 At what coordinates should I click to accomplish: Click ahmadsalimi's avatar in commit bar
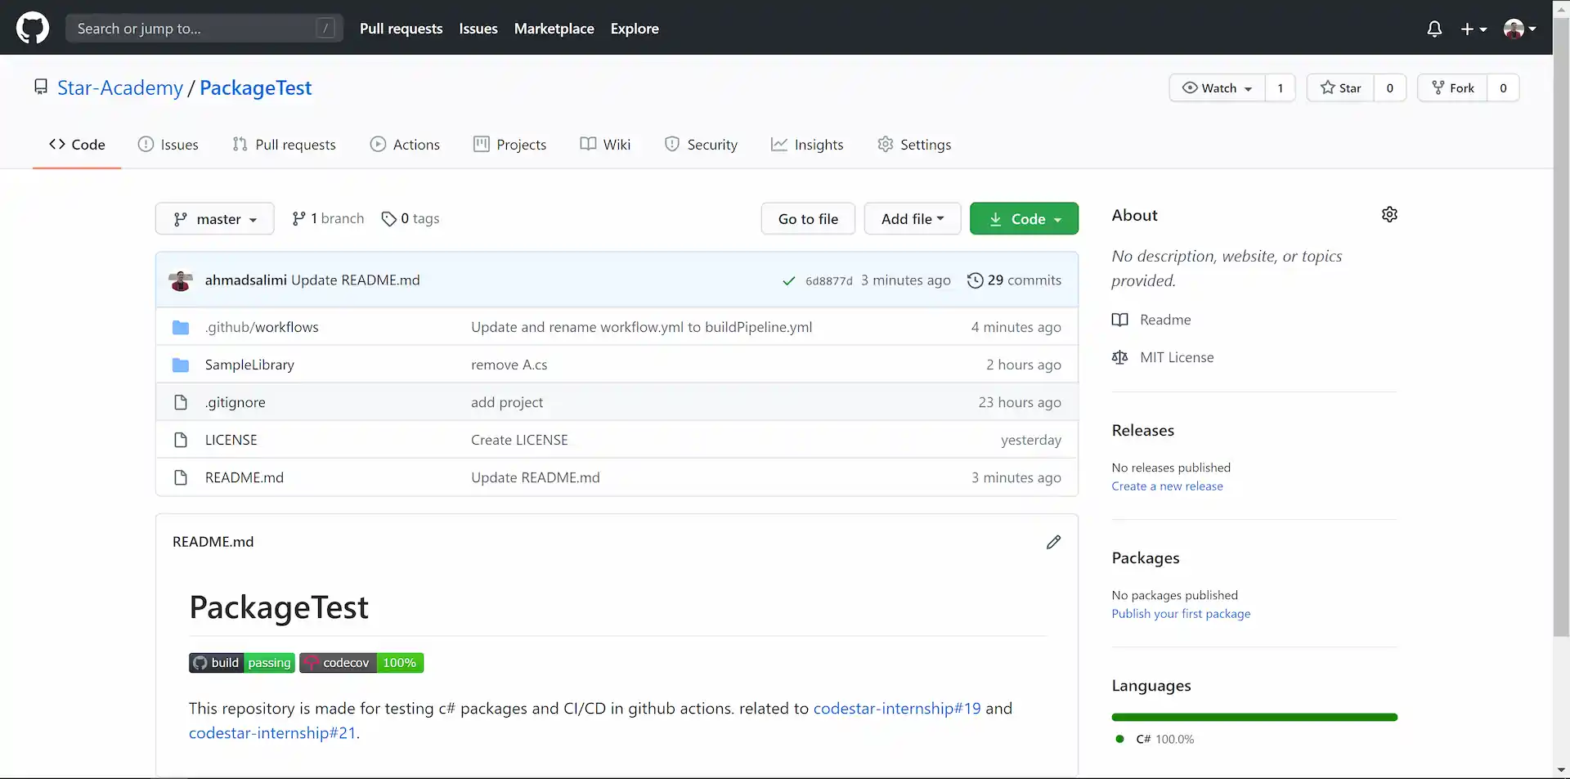[x=181, y=280]
